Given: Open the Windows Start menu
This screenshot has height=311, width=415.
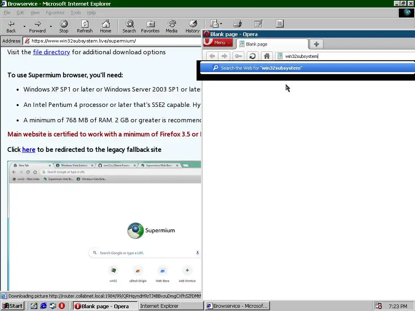Looking at the screenshot, I should coord(13,306).
